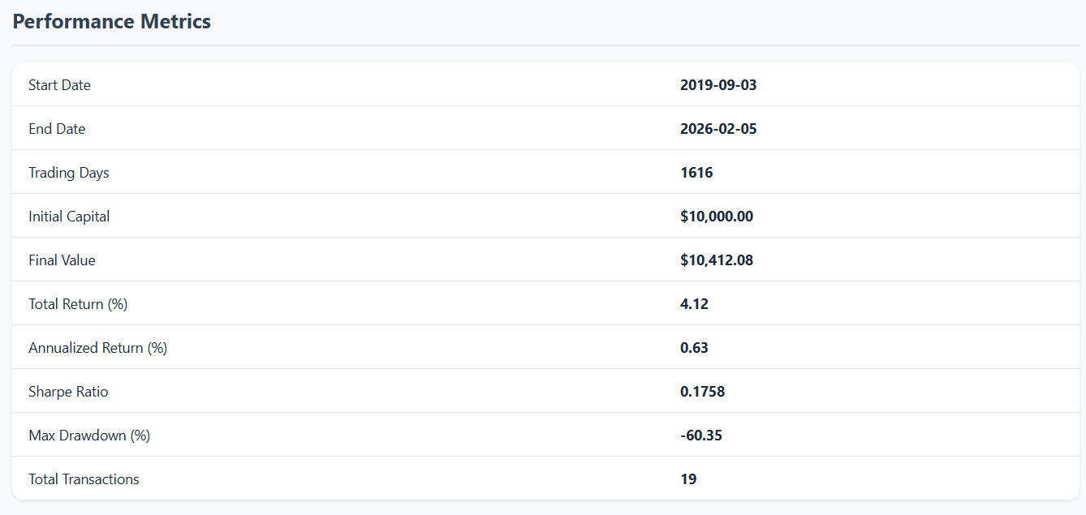Click the total transactions value 19

pyautogui.click(x=688, y=479)
